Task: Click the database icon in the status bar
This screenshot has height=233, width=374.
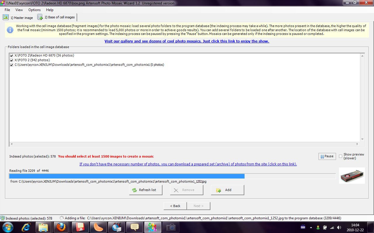Action: pyautogui.click(x=3, y=218)
